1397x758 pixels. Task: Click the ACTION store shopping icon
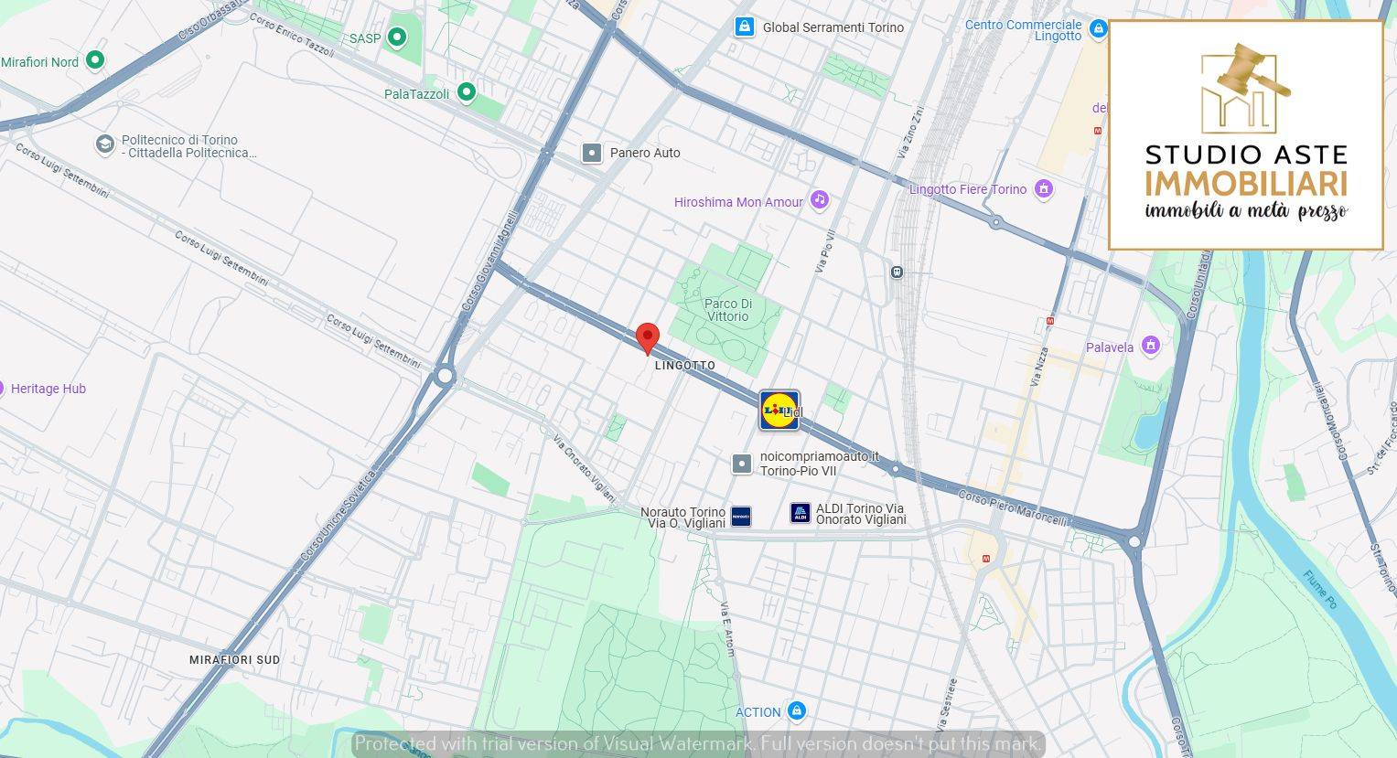point(796,710)
